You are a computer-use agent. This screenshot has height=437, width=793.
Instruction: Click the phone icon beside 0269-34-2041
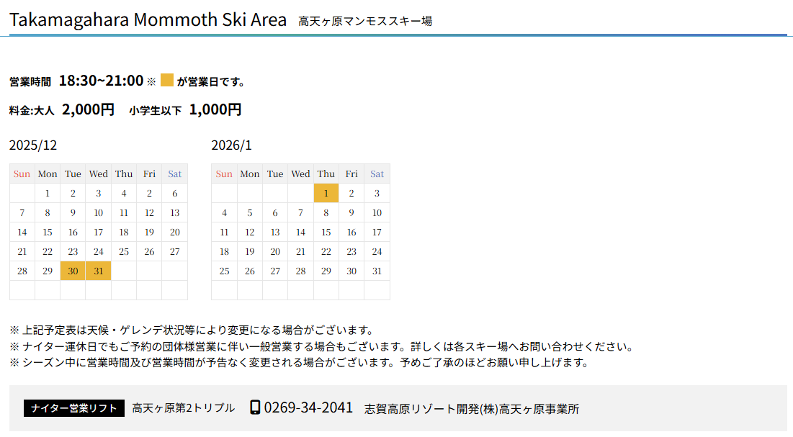[254, 407]
